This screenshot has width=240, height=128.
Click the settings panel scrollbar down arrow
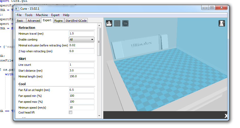[99, 116]
